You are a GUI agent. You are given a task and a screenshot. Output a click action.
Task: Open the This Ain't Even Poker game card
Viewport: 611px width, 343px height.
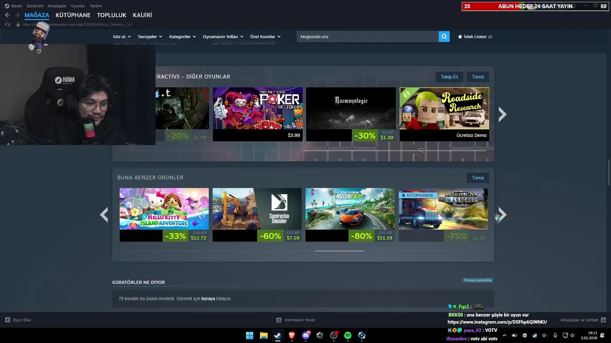point(257,114)
